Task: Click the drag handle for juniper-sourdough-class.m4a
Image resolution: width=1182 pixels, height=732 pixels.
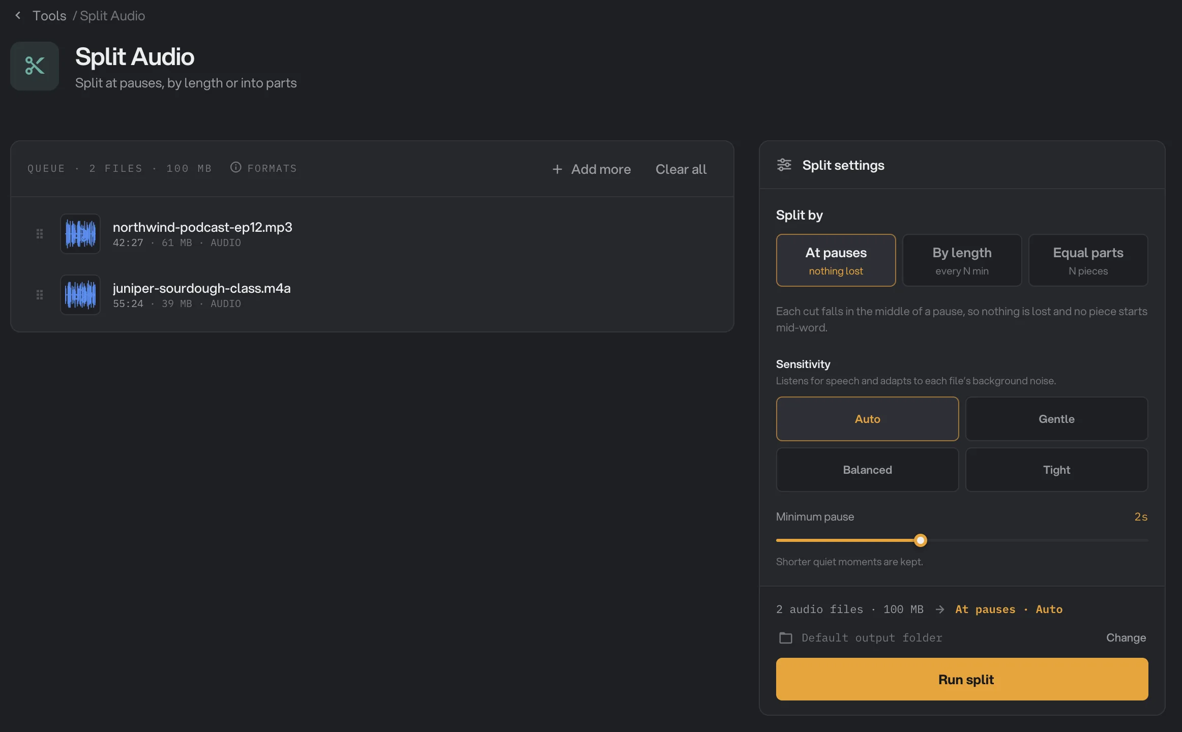Action: pyautogui.click(x=40, y=295)
